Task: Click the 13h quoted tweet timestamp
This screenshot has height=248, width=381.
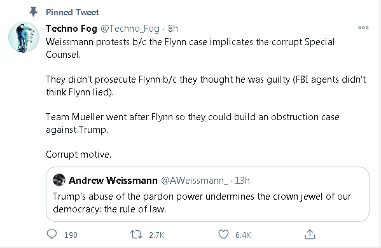Action: coord(242,181)
